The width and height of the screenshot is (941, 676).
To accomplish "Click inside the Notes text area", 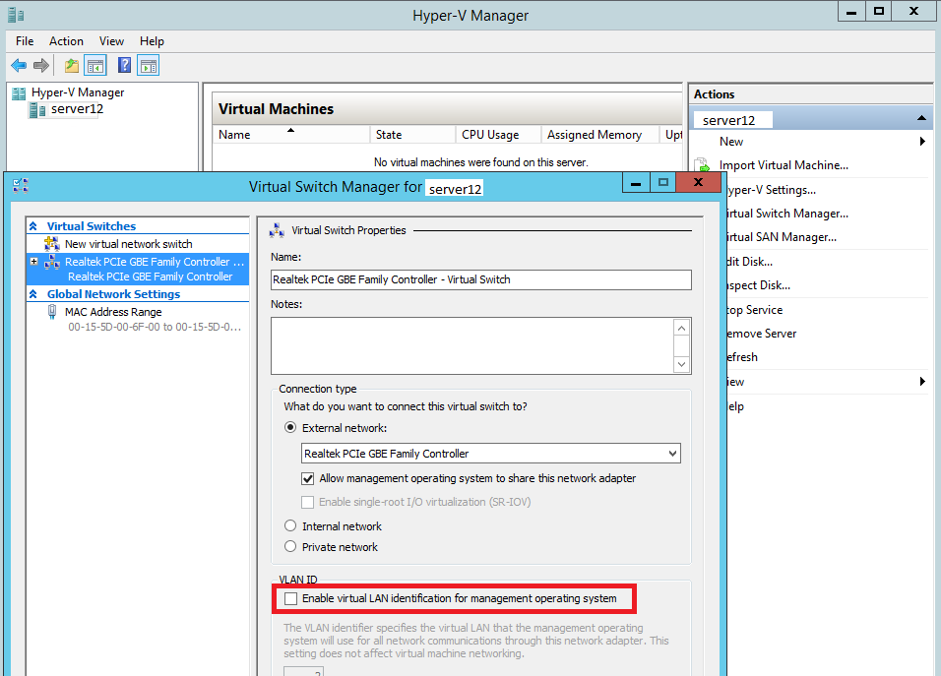I will (472, 346).
